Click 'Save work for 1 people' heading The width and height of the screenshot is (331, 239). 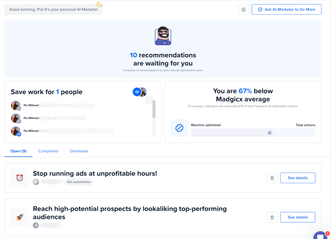(x=47, y=92)
